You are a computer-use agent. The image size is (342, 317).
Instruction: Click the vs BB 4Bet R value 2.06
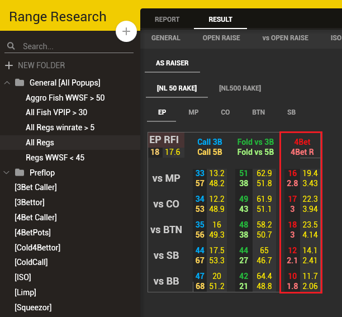click(x=310, y=286)
